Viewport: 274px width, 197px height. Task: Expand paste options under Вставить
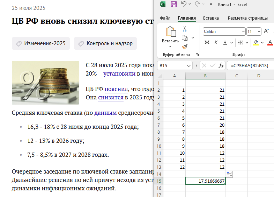click(x=170, y=46)
